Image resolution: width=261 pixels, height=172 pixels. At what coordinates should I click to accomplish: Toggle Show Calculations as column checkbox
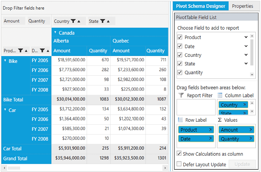[179, 153]
